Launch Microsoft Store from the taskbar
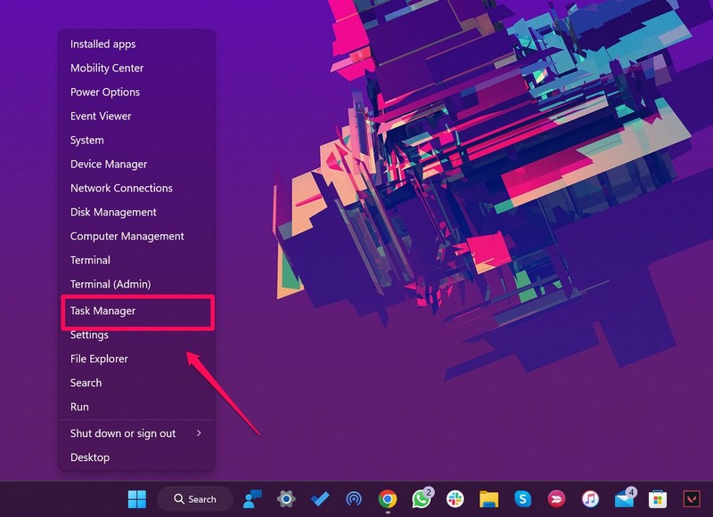Image resolution: width=713 pixels, height=517 pixels. [x=658, y=498]
